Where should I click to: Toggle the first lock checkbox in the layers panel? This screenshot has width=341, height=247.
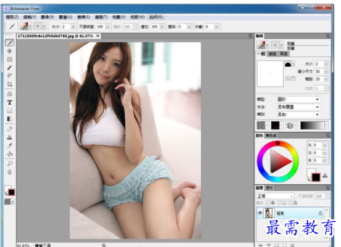coord(267,203)
